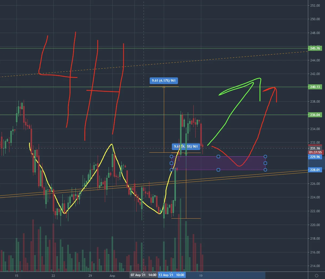The width and height of the screenshot is (325, 279).
Task: Click the 216.00 price scale value
Action: [x=315, y=252]
